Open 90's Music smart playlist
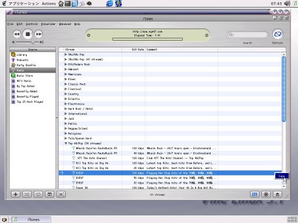The image size is (298, 223). point(33,81)
